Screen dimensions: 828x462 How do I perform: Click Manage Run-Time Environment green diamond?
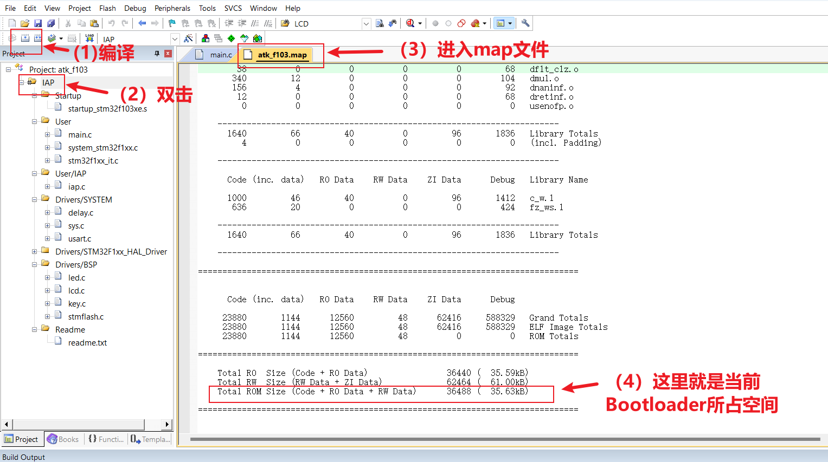point(232,38)
